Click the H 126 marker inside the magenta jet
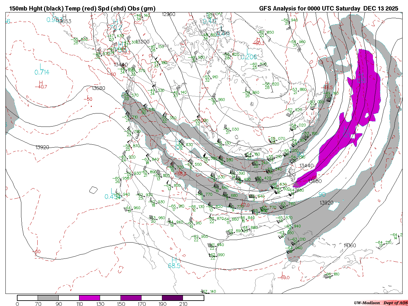Image resolution: width=408 pixels, height=306 pixels. click(361, 77)
